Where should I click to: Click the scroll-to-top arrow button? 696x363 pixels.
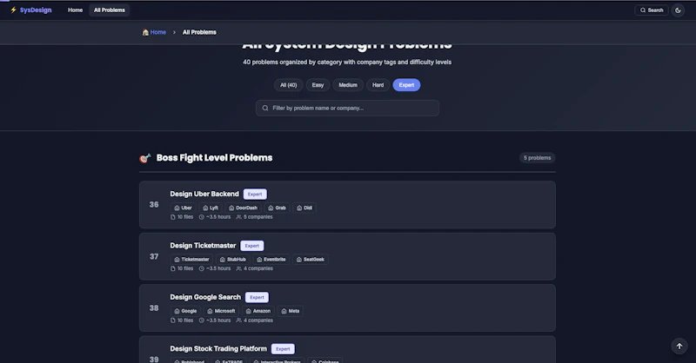tap(679, 346)
